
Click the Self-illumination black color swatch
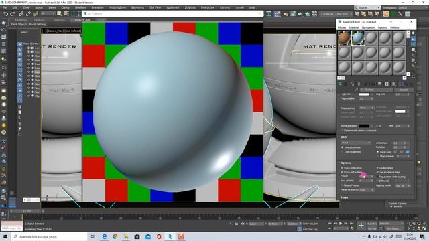pos(364,126)
